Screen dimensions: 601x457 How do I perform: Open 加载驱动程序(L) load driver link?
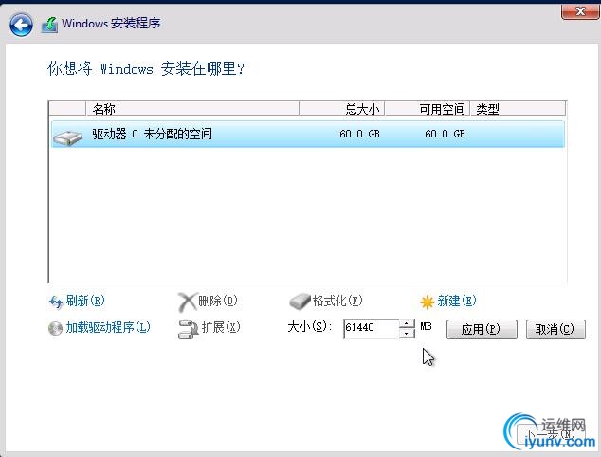108,327
